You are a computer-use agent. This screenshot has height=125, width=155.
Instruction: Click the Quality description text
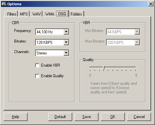[x=114, y=88]
